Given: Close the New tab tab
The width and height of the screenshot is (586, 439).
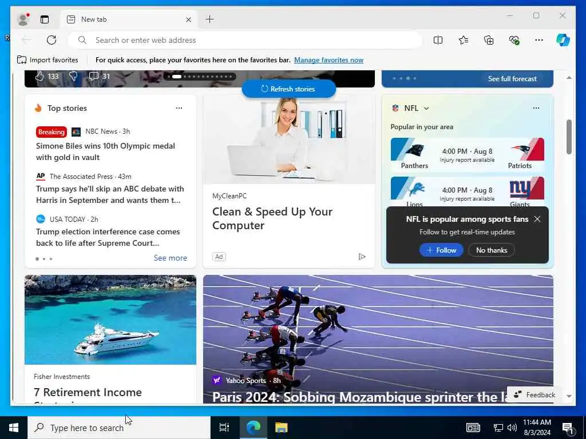Looking at the screenshot, I should click(189, 20).
